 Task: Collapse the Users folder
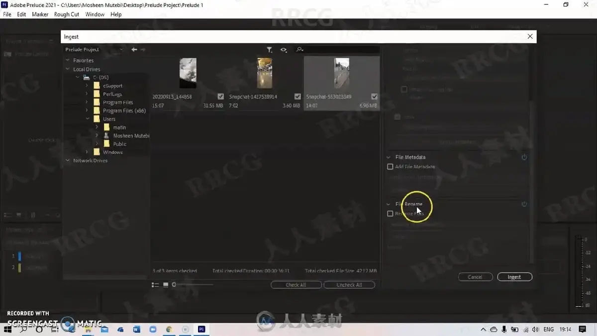(x=87, y=119)
